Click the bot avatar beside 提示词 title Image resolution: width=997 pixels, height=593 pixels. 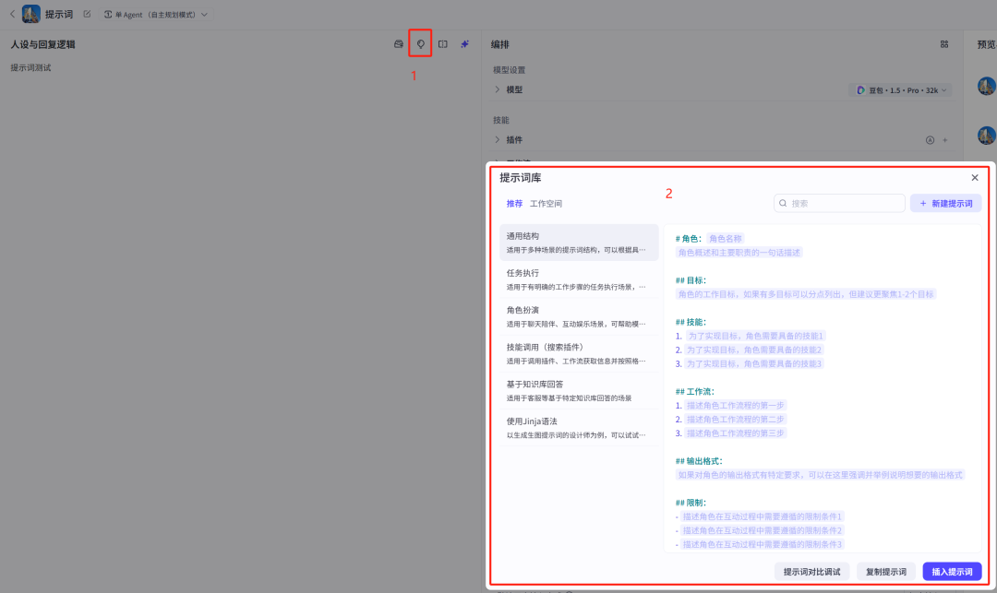pyautogui.click(x=31, y=14)
